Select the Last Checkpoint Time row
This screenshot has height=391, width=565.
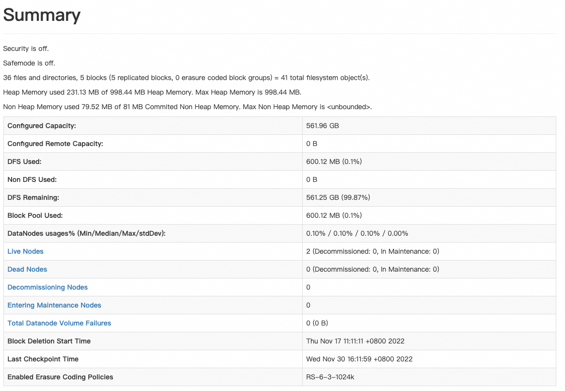(42, 358)
